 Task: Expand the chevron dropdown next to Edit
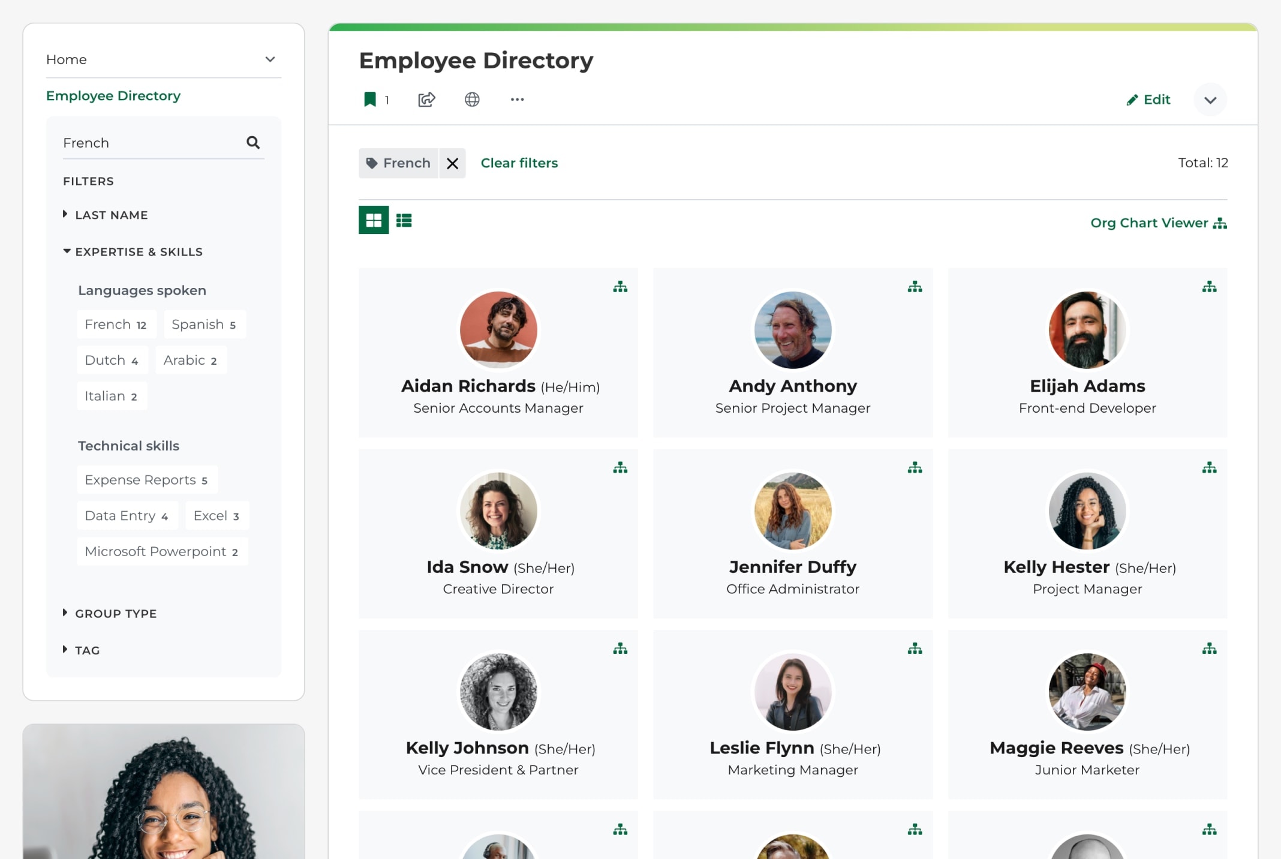[1210, 100]
